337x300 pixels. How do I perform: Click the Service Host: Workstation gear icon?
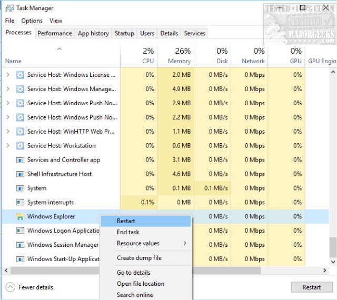(21, 146)
